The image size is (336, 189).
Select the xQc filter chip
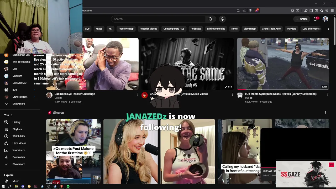point(87,29)
